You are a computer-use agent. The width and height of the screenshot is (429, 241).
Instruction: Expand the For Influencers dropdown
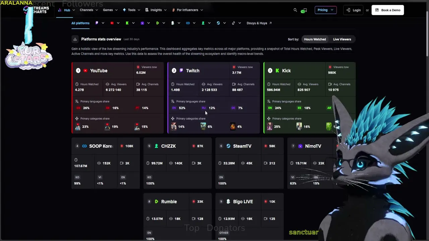[x=187, y=10]
